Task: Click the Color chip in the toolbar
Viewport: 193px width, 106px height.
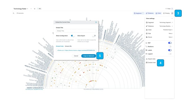Action: pos(158,13)
